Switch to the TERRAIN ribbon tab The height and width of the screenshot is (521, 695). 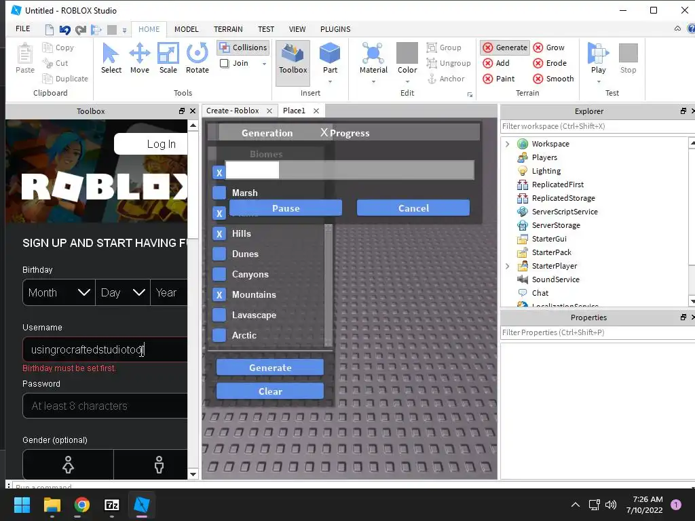(228, 29)
